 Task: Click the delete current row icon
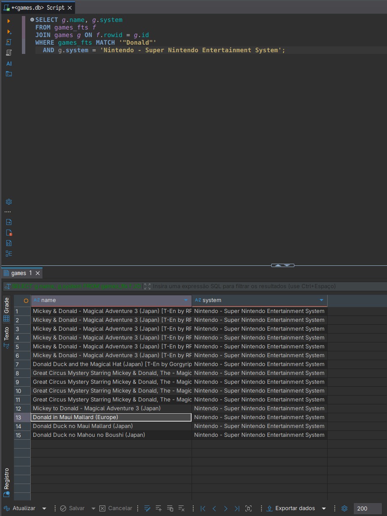(x=181, y=508)
